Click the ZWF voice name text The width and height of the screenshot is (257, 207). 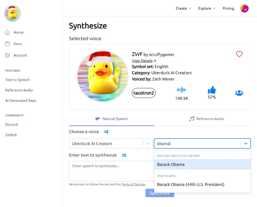pos(137,54)
